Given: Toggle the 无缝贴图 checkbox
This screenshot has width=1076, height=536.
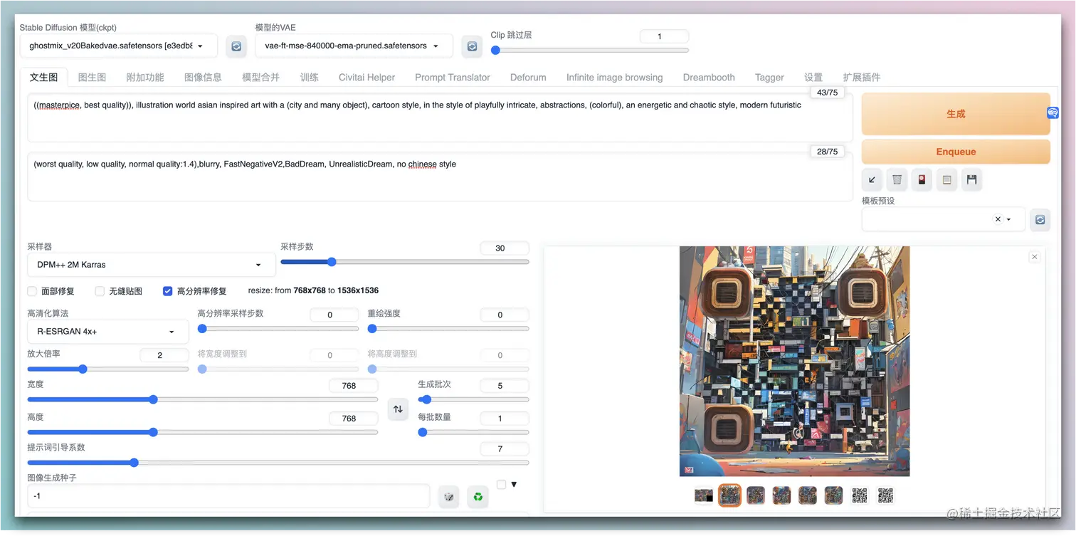Looking at the screenshot, I should (100, 291).
